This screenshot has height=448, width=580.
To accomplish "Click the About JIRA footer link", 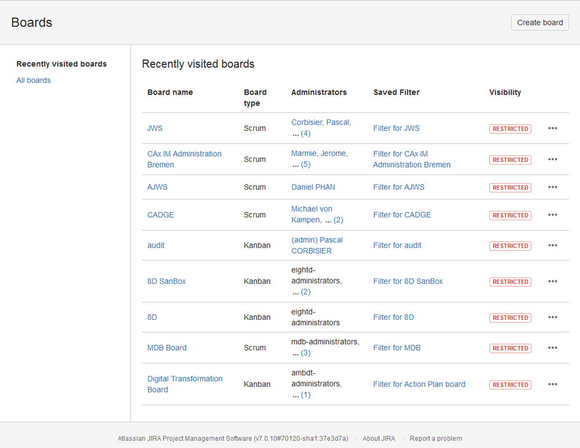I will [379, 439].
